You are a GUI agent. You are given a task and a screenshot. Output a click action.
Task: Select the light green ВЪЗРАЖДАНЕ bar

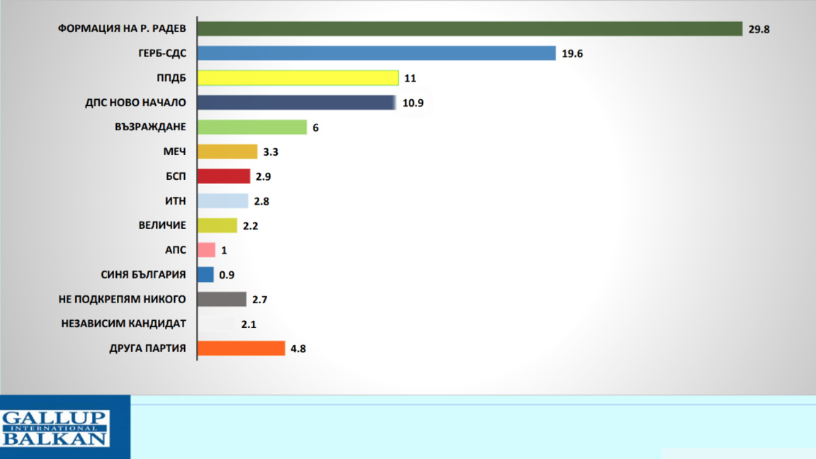(252, 127)
